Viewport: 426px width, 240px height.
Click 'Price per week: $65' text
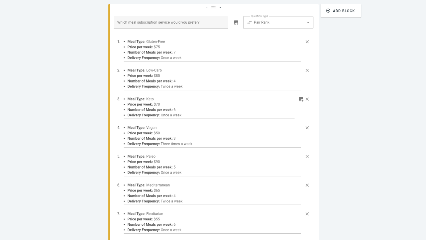click(144, 190)
